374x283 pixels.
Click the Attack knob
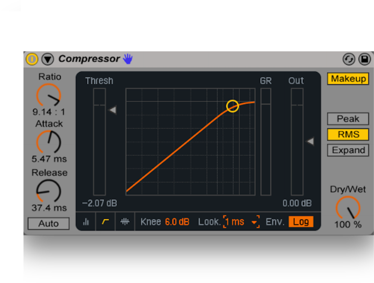coord(49,142)
